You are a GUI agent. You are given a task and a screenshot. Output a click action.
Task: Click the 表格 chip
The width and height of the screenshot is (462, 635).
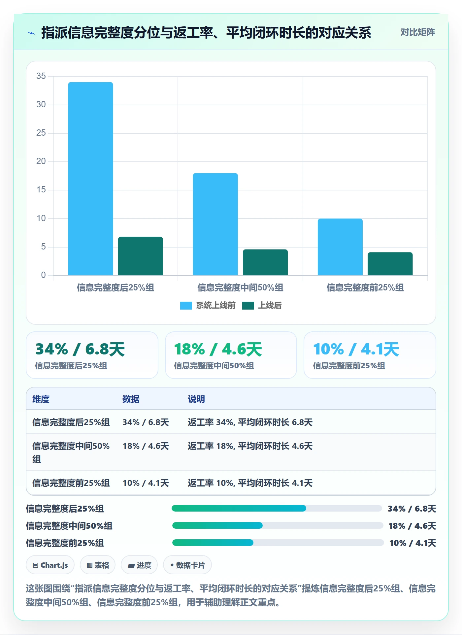(98, 565)
